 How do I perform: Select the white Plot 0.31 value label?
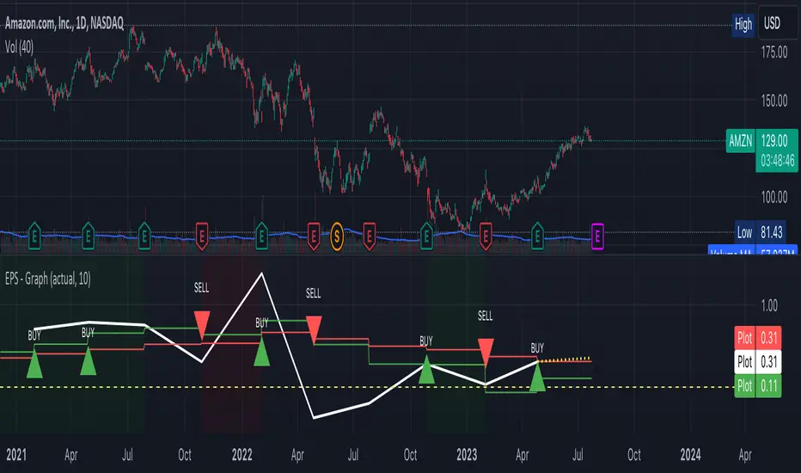[x=757, y=362]
